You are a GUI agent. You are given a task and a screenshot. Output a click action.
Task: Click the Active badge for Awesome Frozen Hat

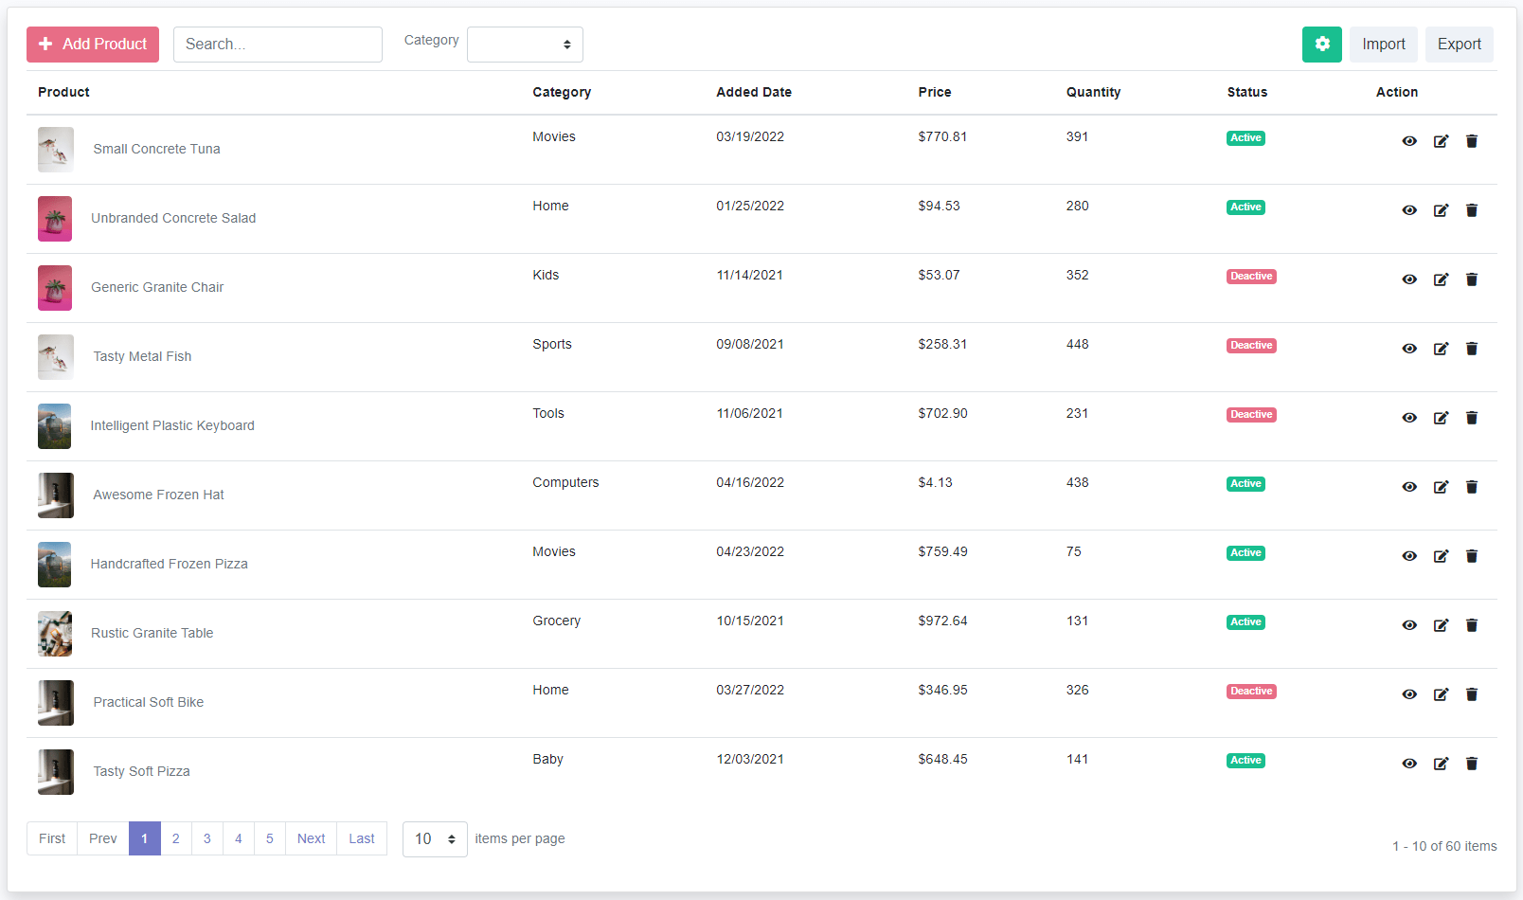(x=1245, y=484)
